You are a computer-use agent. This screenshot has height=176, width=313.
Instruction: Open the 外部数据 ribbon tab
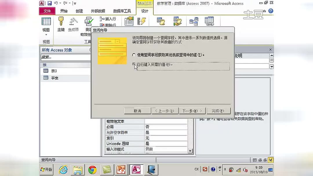98,11
